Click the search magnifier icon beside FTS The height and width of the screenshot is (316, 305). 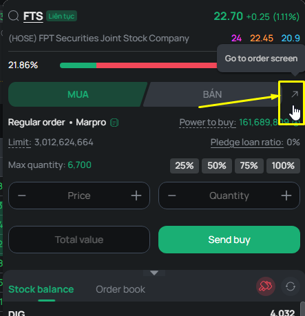14,16
